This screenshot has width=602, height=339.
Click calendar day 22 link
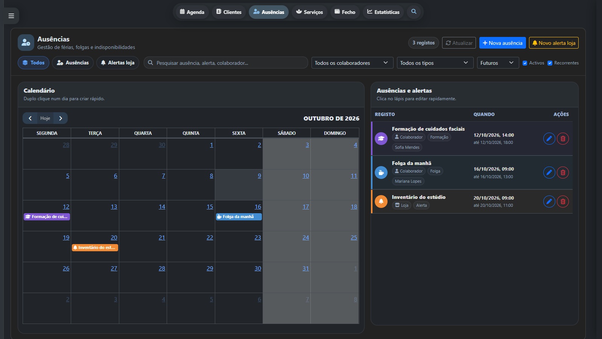[x=210, y=238]
